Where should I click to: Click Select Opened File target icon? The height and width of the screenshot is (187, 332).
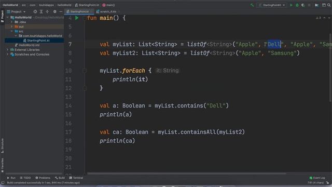[35, 11]
